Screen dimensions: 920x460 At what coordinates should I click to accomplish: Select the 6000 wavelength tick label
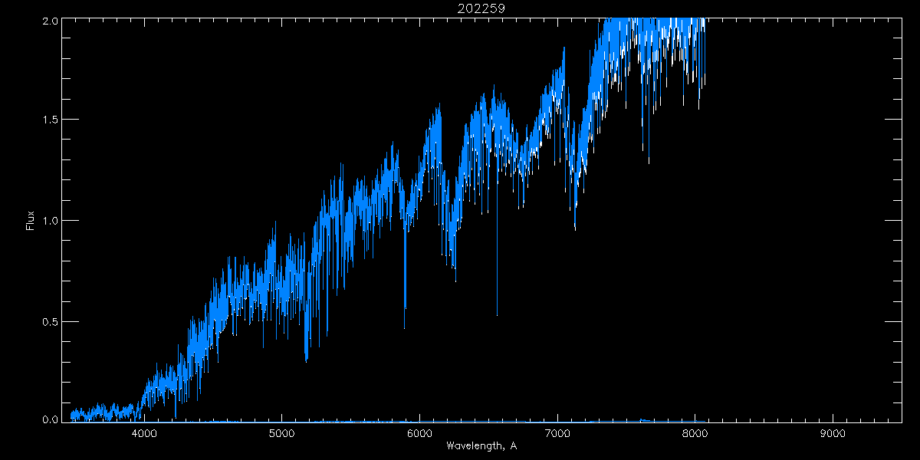coord(419,434)
